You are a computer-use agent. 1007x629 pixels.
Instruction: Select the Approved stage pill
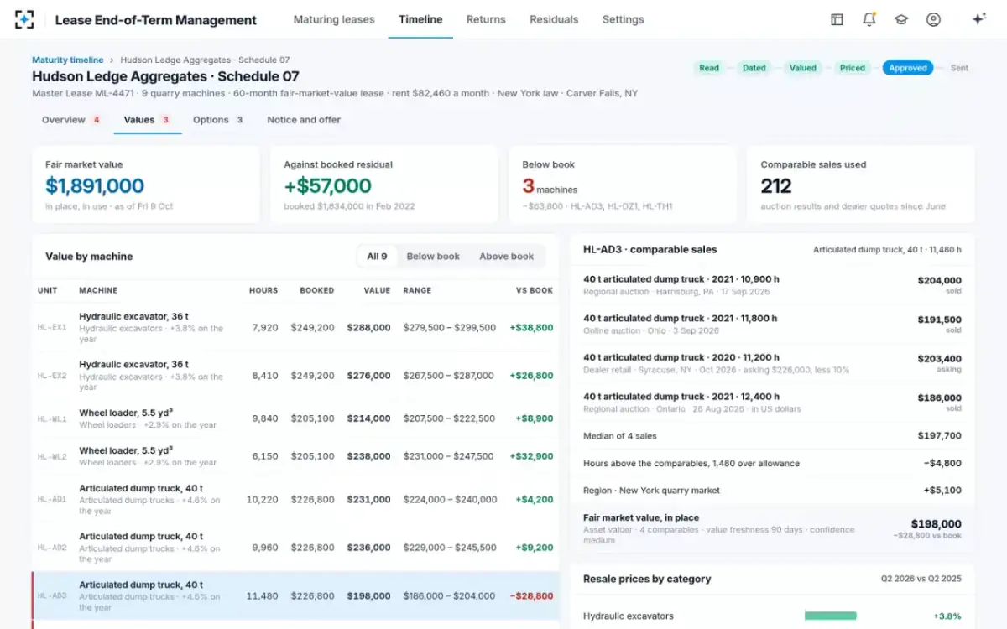[908, 68]
